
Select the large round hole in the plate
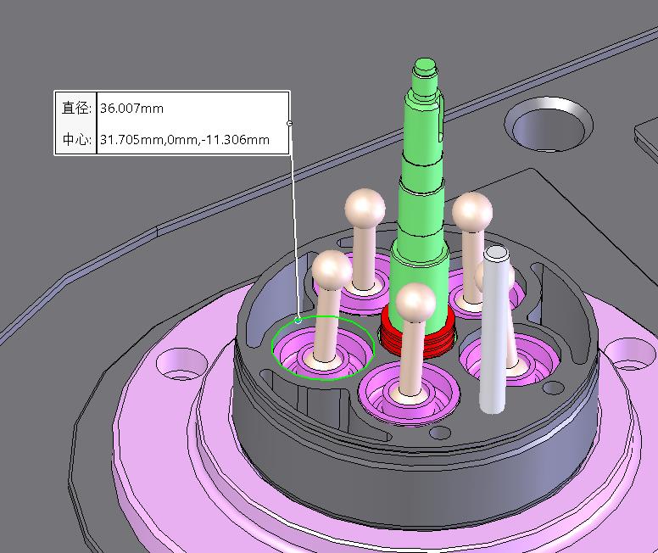(x=549, y=125)
